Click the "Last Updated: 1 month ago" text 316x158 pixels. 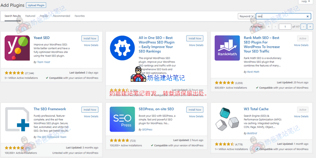click(x=293, y=144)
